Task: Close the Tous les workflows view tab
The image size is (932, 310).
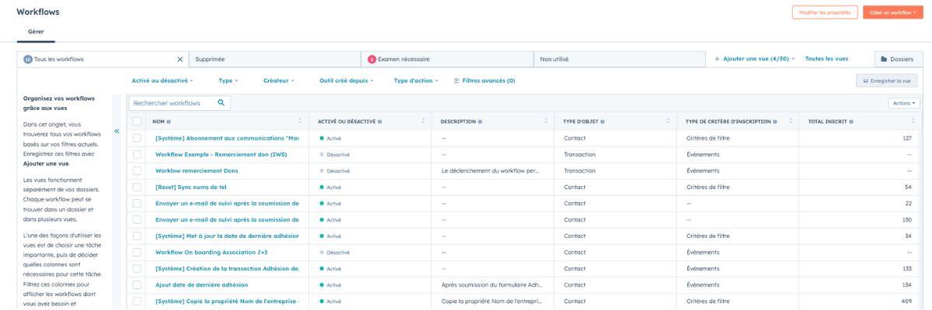Action: coord(180,59)
